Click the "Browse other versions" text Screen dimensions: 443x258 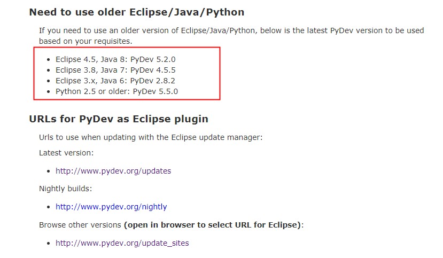pyautogui.click(x=80, y=225)
